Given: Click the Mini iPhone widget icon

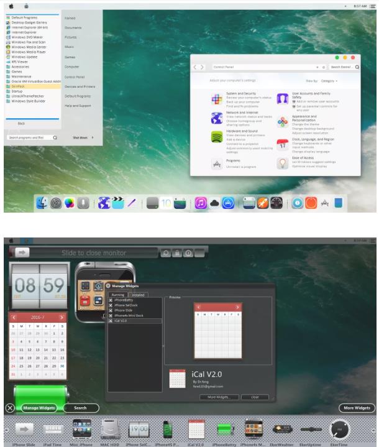Looking at the screenshot, I should [83, 428].
